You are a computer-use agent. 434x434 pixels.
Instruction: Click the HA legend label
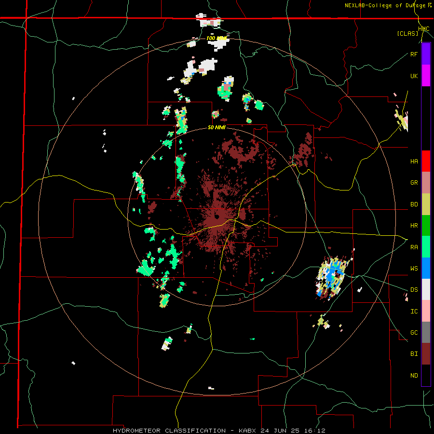click(x=414, y=162)
